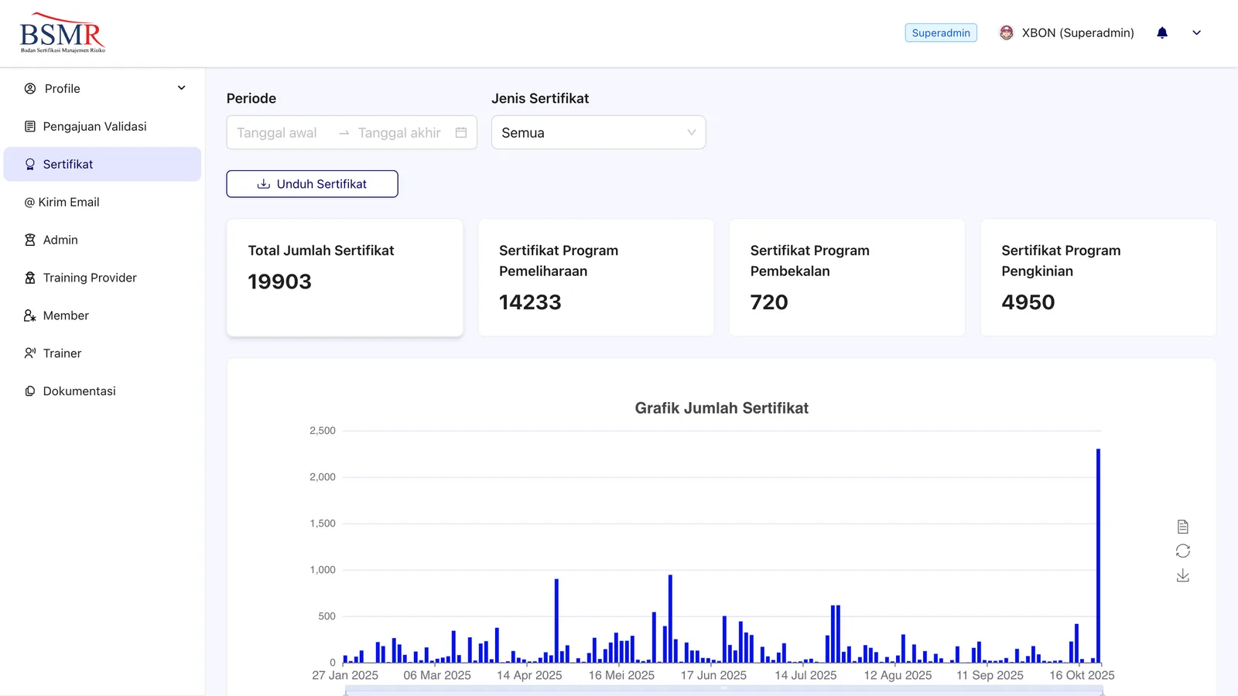Click the 14 Apr 2025 axis label

coord(529,675)
